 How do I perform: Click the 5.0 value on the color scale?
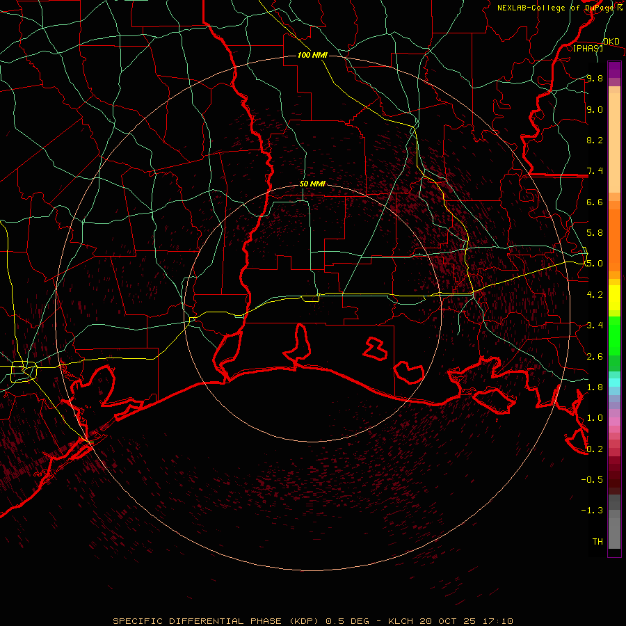[595, 264]
